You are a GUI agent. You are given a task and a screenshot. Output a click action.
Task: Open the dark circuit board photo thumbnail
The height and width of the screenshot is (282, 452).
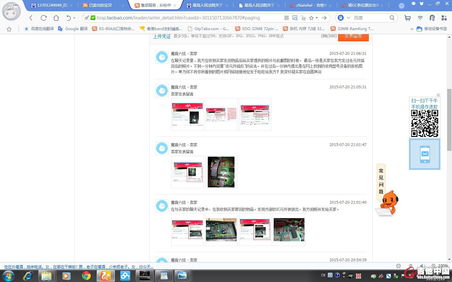pyautogui.click(x=221, y=172)
